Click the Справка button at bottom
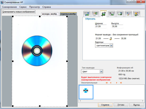The image size is (146, 109). [105, 105]
